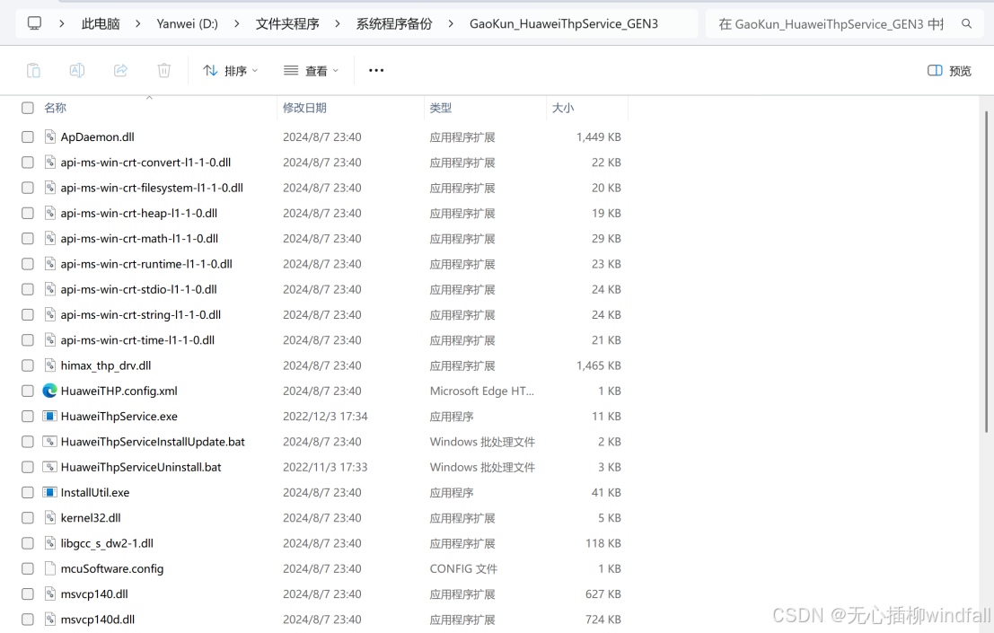This screenshot has width=994, height=633.
Task: Select file name msvcp140d.dll
Action: (x=98, y=619)
